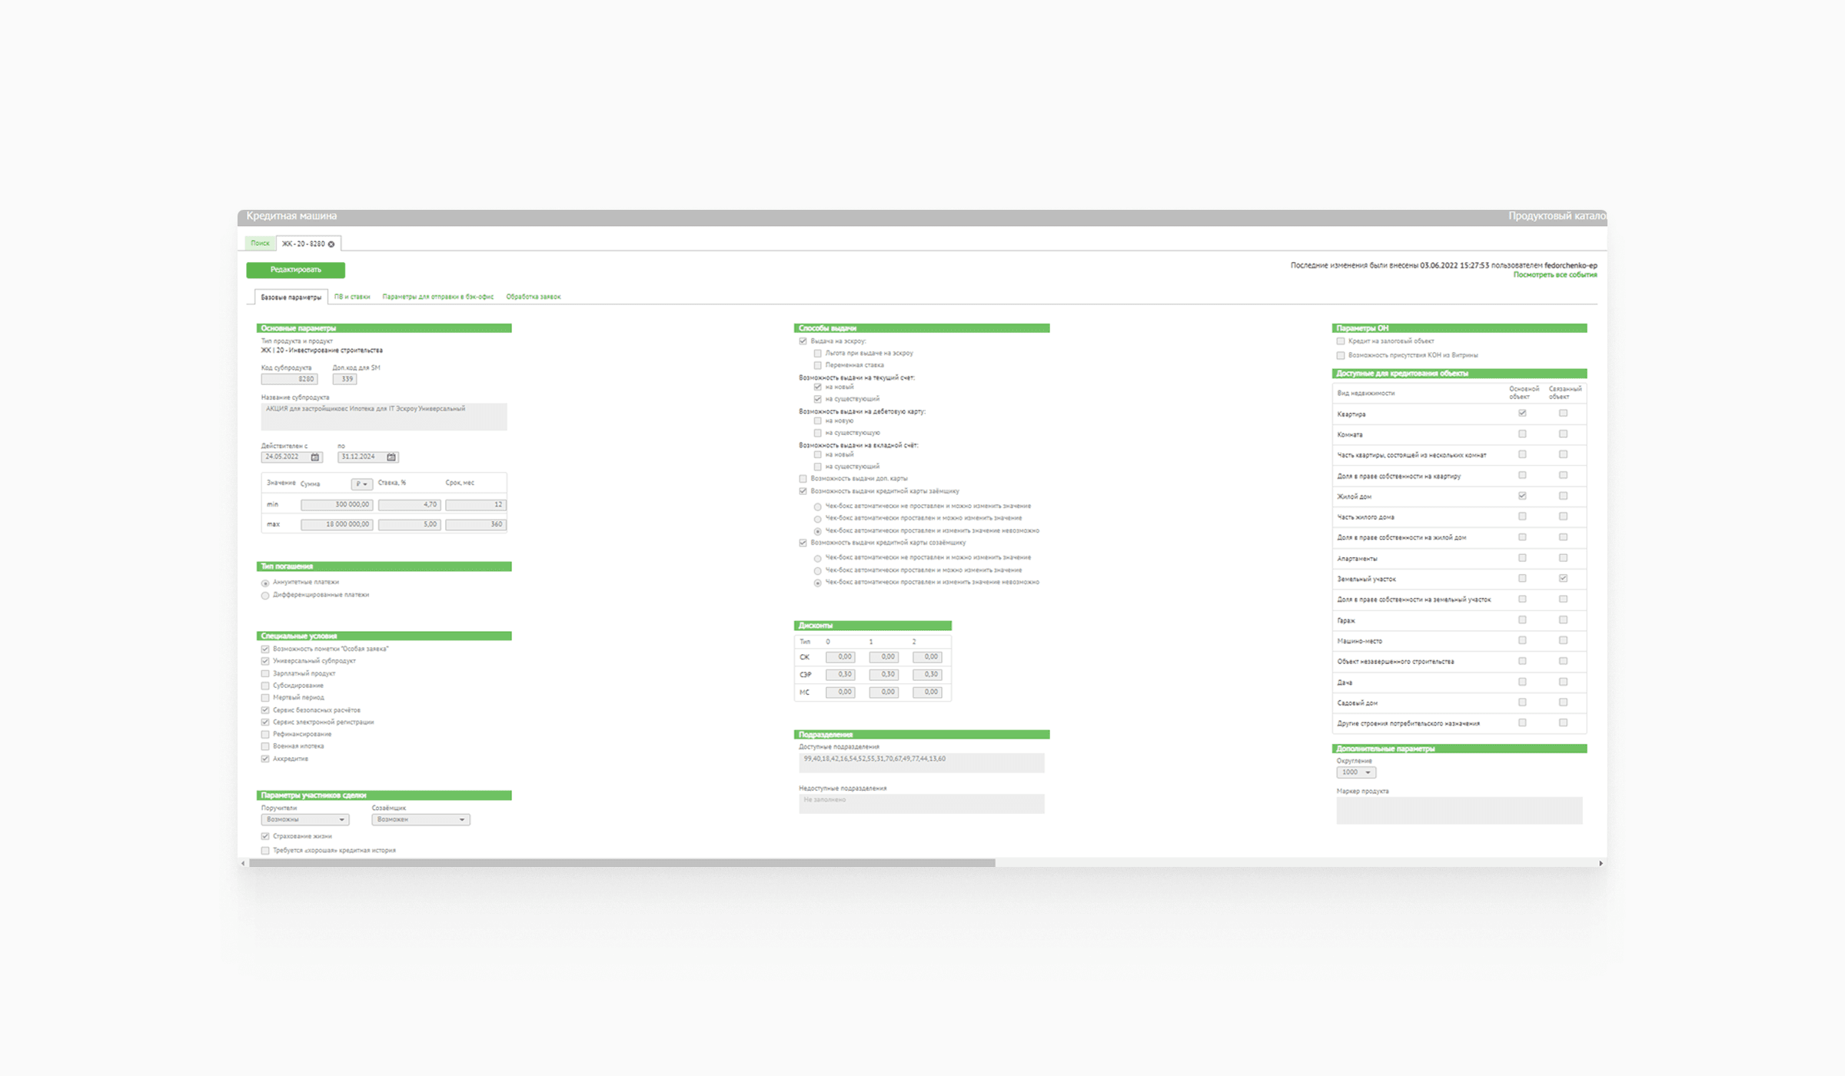The image size is (1845, 1076).
Task: Toggle Кредит на залоговый объект checkbox
Action: (1341, 341)
